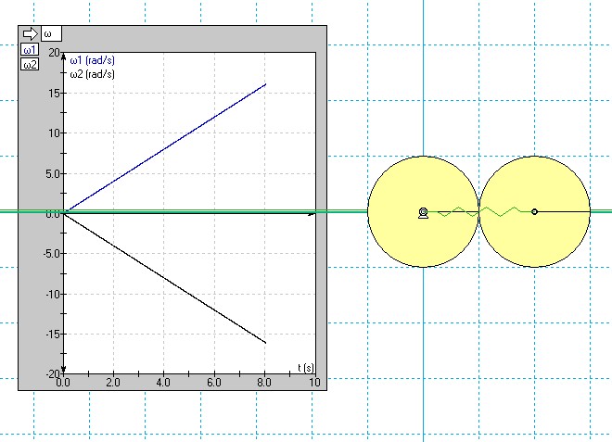Select the motor icon on the left disk
The image size is (612, 442).
coord(423,212)
